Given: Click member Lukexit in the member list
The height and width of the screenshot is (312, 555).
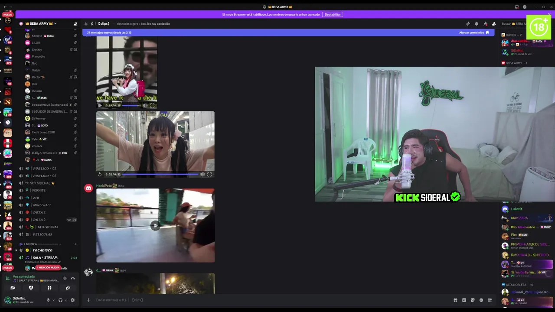Looking at the screenshot, I should [527, 209].
